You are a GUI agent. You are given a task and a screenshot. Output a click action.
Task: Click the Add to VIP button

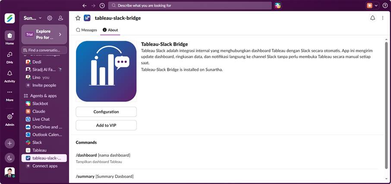pyautogui.click(x=106, y=125)
